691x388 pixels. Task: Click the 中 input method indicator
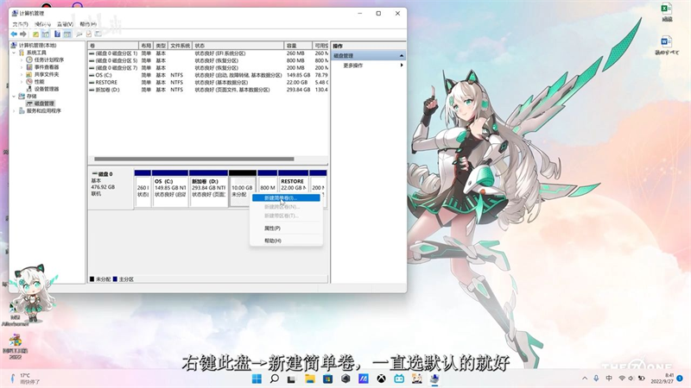coord(609,379)
